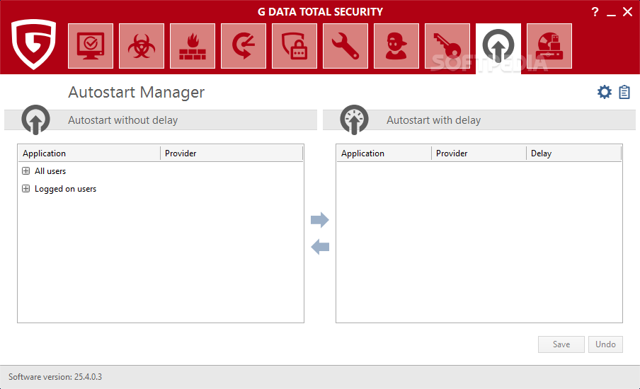This screenshot has height=389, width=640.
Task: Open the Encryption key icon
Action: pos(447,46)
